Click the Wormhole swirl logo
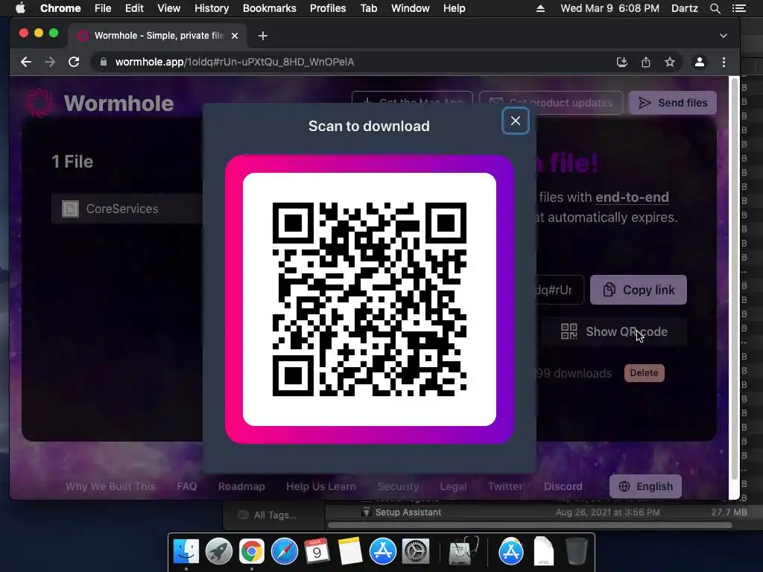The width and height of the screenshot is (763, 572). pos(39,103)
